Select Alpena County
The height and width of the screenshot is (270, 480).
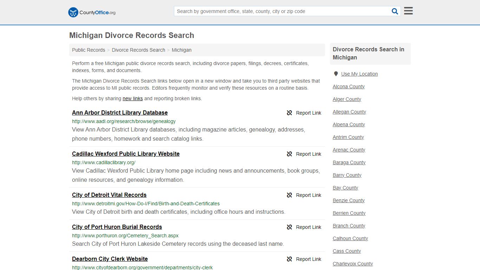[349, 124]
